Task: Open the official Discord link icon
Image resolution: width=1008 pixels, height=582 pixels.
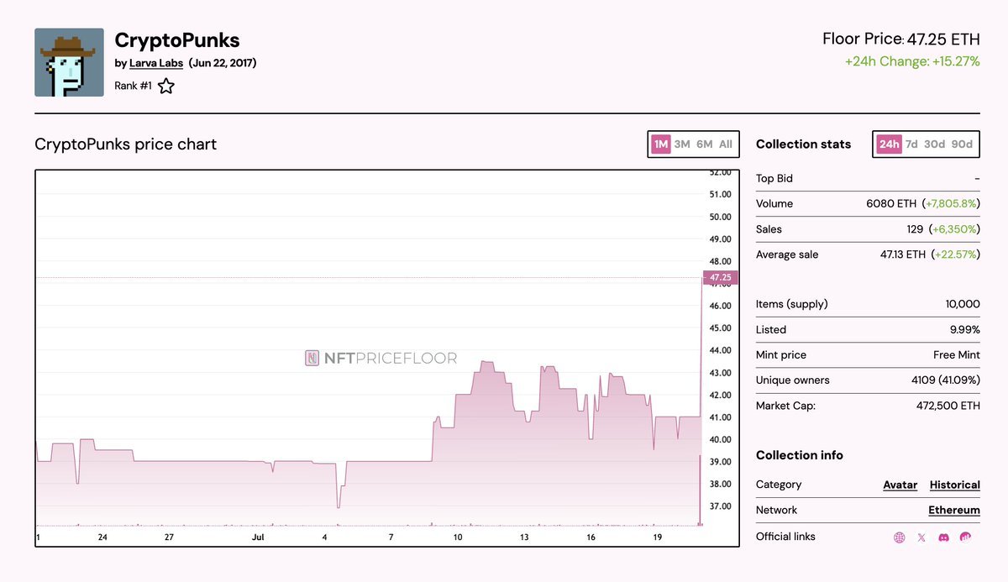Action: (x=943, y=537)
